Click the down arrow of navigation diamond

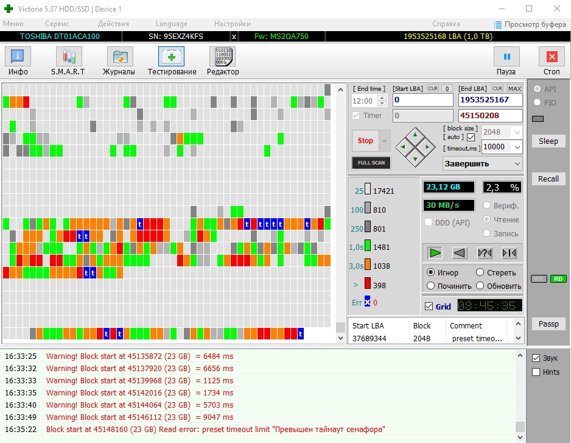click(415, 159)
